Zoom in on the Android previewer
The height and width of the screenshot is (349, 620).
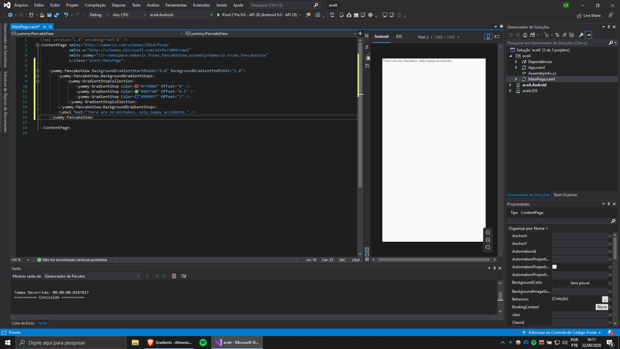[488, 232]
